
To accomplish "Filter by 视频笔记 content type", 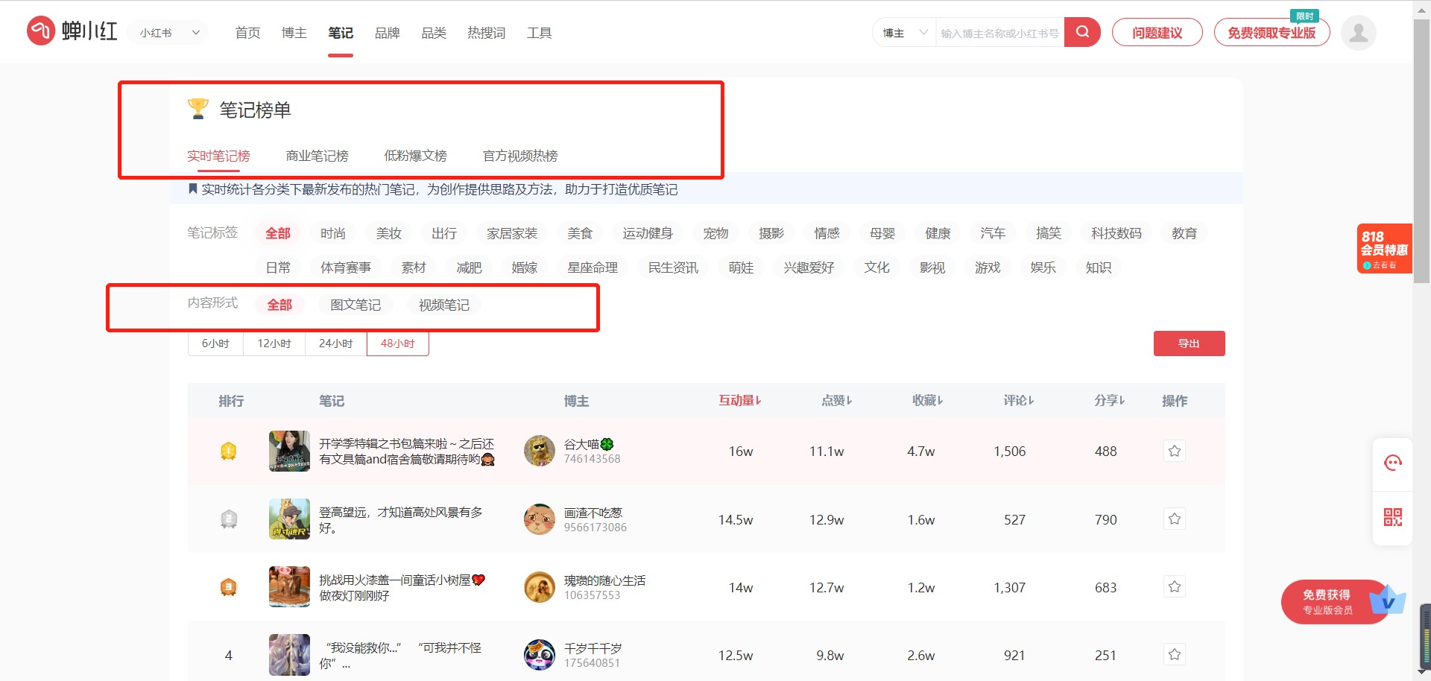I will [444, 305].
